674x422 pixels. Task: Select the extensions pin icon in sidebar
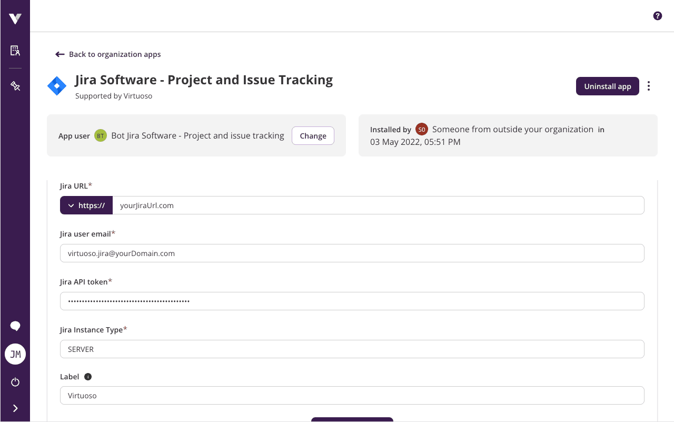point(15,85)
